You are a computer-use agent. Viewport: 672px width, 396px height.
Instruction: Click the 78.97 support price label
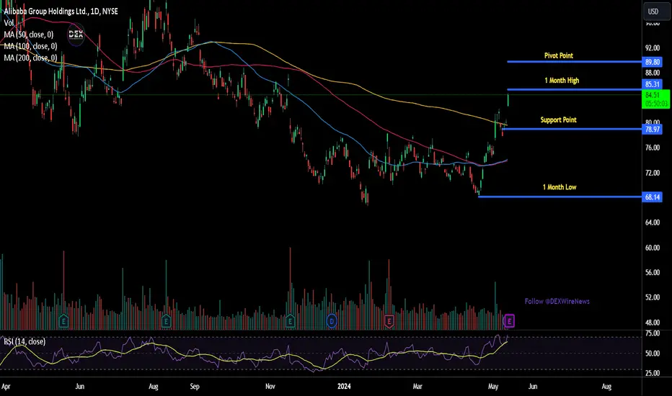pyautogui.click(x=653, y=130)
